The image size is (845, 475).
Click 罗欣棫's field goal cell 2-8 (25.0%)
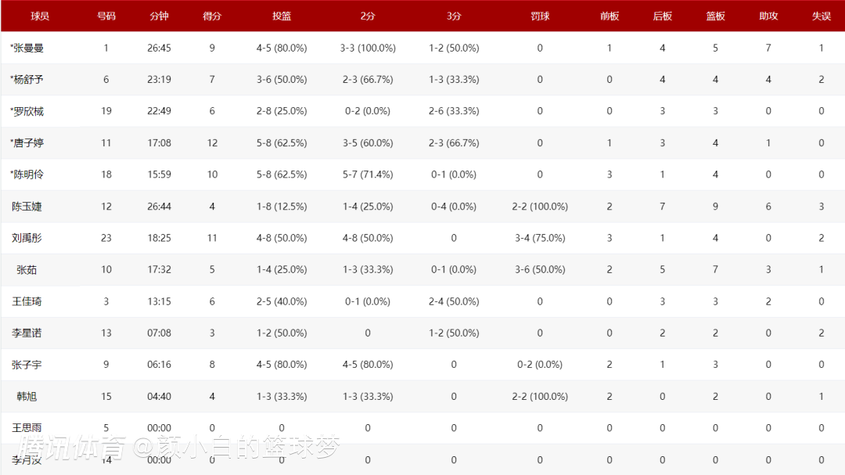(282, 111)
